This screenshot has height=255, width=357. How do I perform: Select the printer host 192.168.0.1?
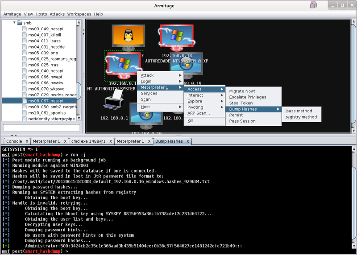(114, 100)
